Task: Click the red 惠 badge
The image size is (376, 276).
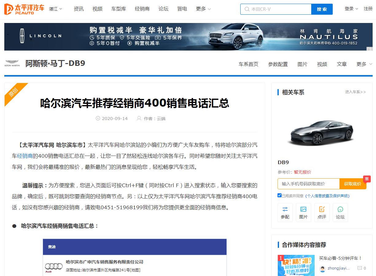Action: [366, 179]
